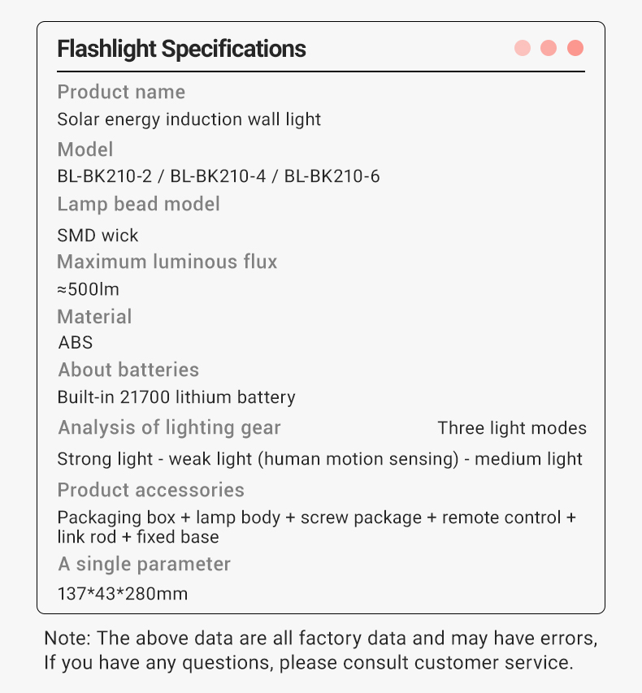Click Built-in 21700 lithium battery text
Viewport: 642px width, 693px height.
(x=176, y=397)
